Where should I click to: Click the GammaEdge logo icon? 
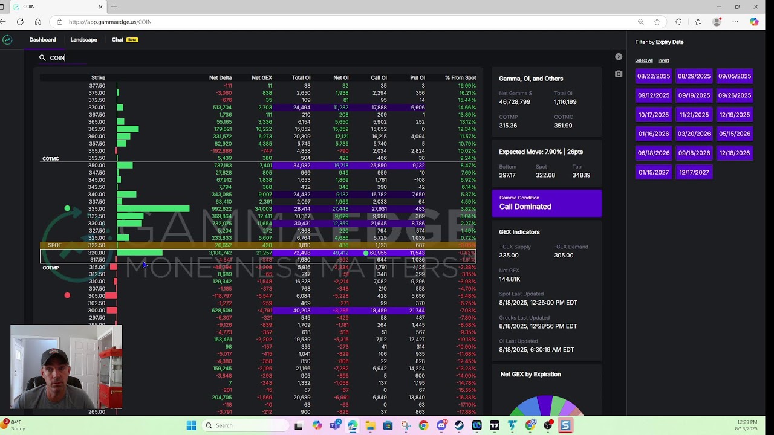(x=7, y=40)
